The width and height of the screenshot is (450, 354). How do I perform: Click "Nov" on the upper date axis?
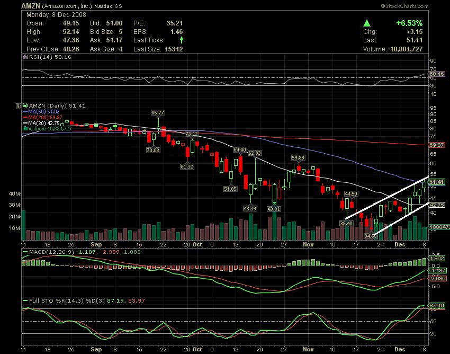(308, 244)
